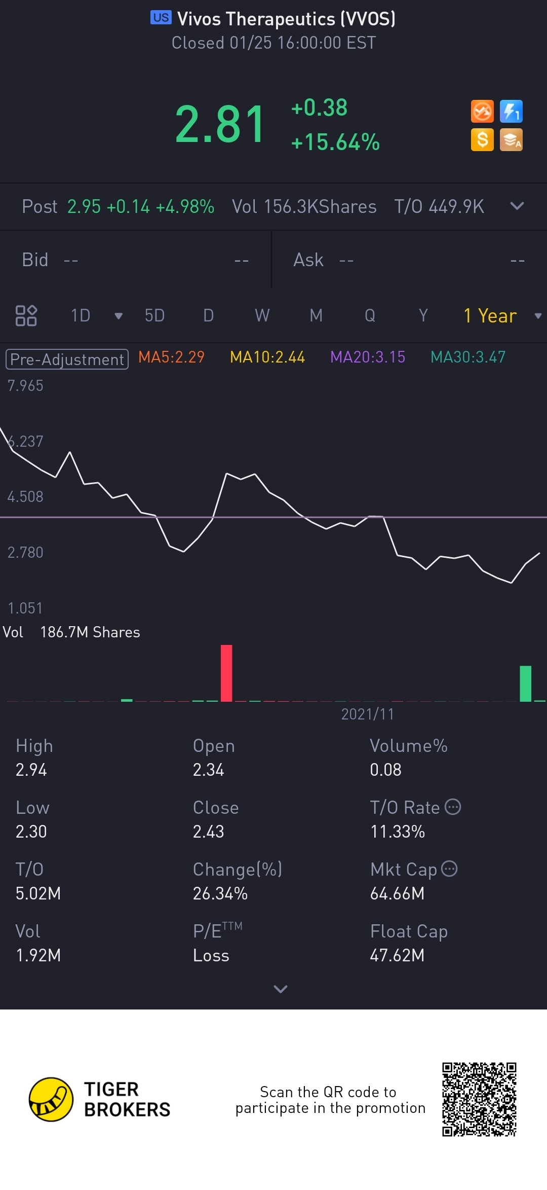This screenshot has height=1190, width=547.
Task: Toggle the Pre-Adjustment price setting
Action: tap(67, 359)
